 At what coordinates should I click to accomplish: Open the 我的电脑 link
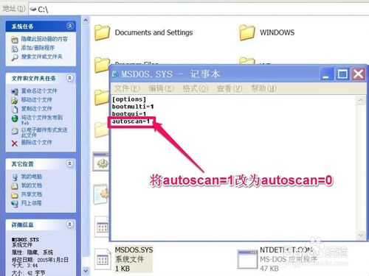click(x=31, y=177)
